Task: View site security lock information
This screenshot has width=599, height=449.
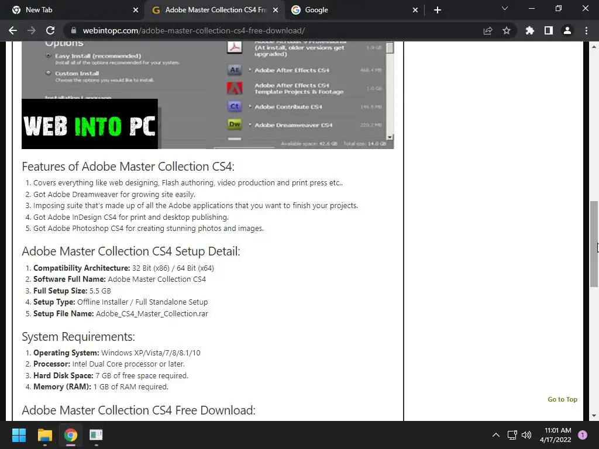Action: tap(74, 30)
